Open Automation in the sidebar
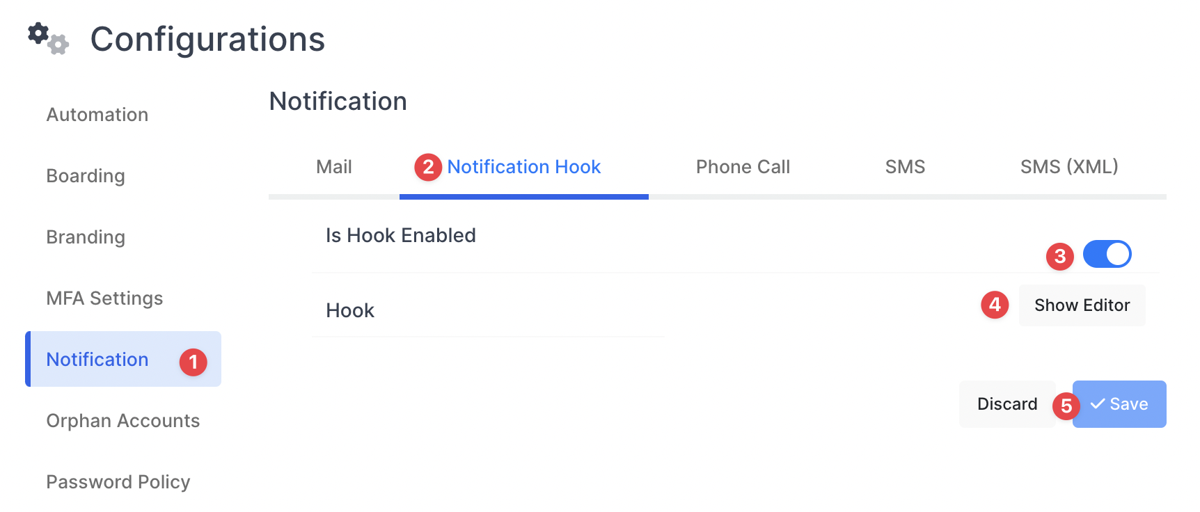This screenshot has height=512, width=1200. click(97, 115)
